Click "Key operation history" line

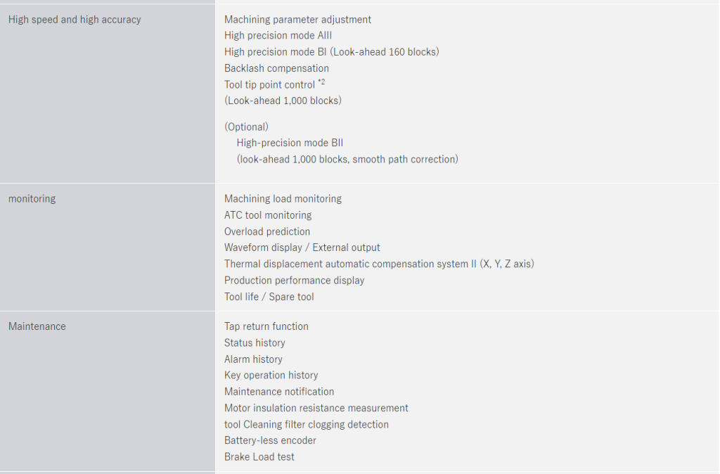click(x=271, y=375)
